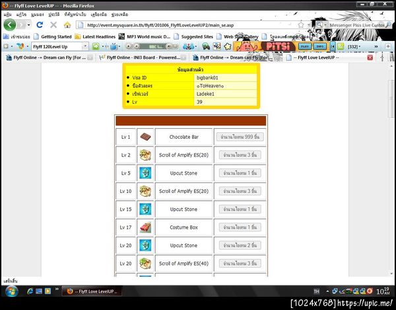Viewport: 396px width, 310px height.
Task: Click the play button on the toolbar media player
Action: tap(136, 46)
